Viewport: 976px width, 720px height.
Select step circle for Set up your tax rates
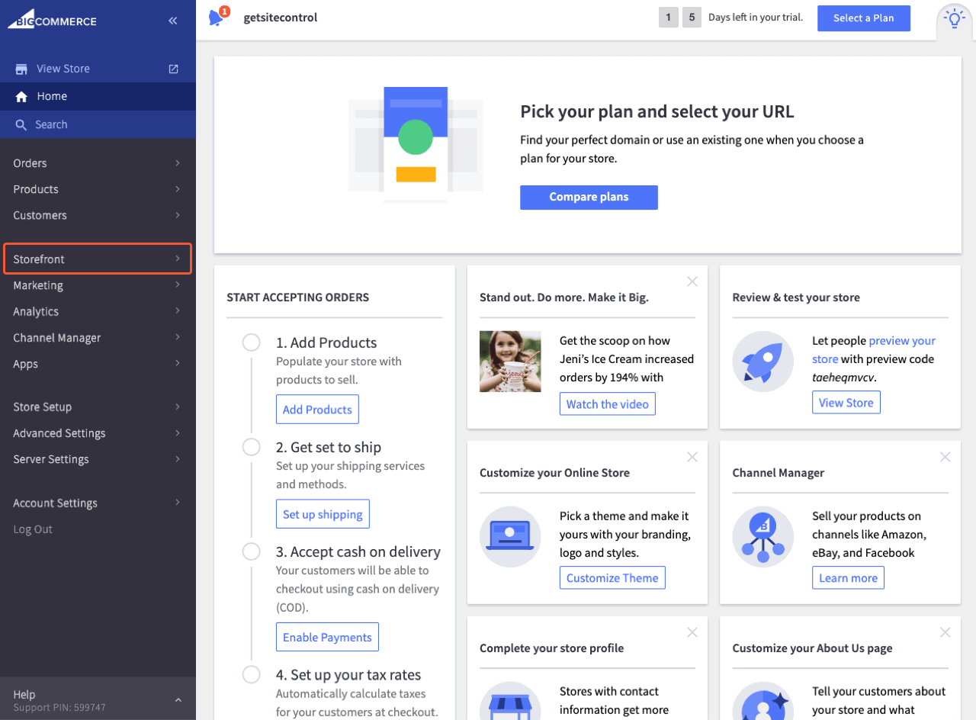click(252, 674)
